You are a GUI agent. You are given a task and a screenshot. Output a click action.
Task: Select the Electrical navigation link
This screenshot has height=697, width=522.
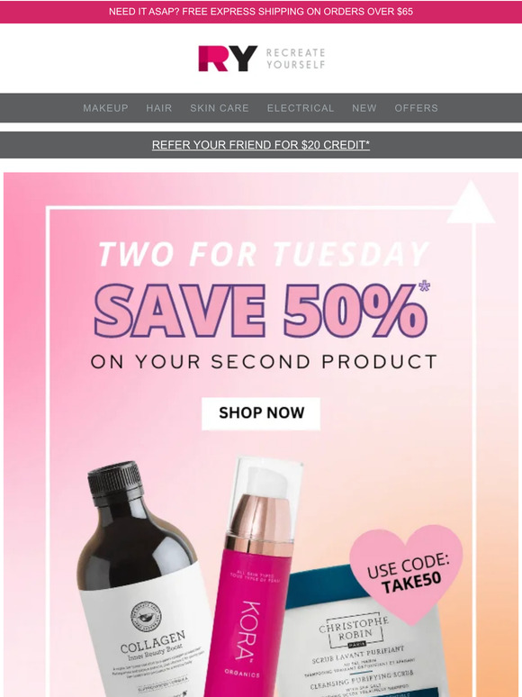point(301,108)
